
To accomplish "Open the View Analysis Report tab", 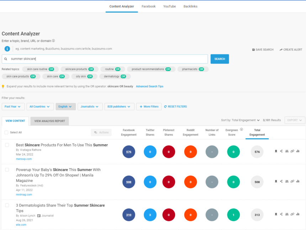I will [49, 121].
